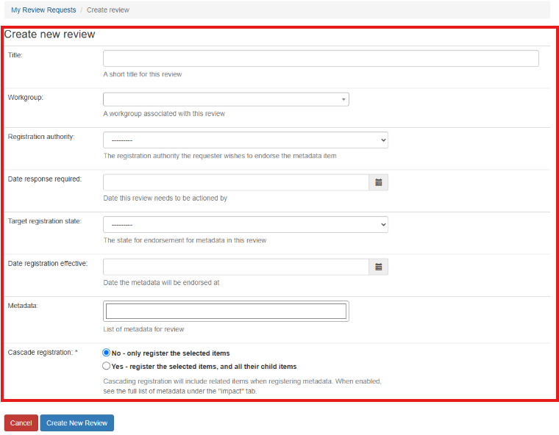Viewport: 559px width, 435px height.
Task: Click the 'Registration authority:' field label
Action: click(41, 137)
